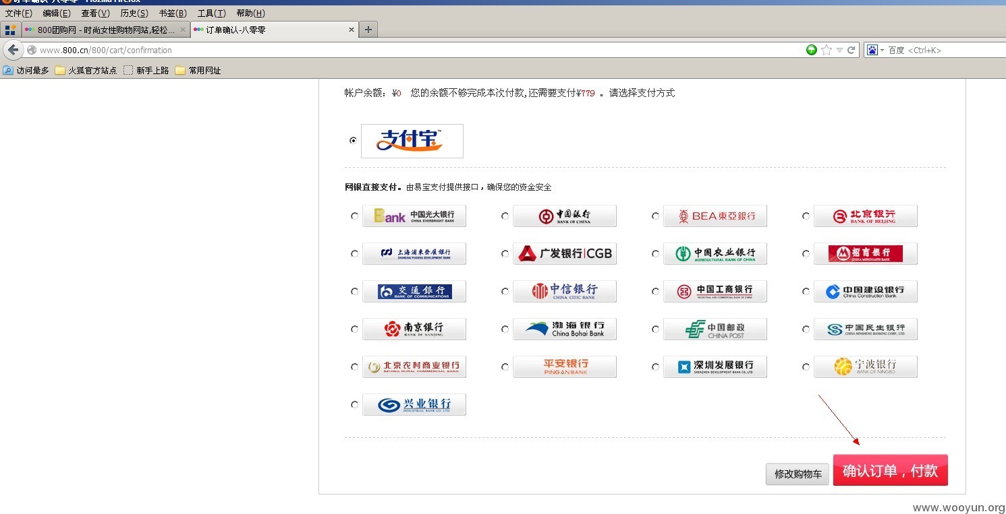
Task: Reload page using the refresh icon
Action: (x=851, y=50)
